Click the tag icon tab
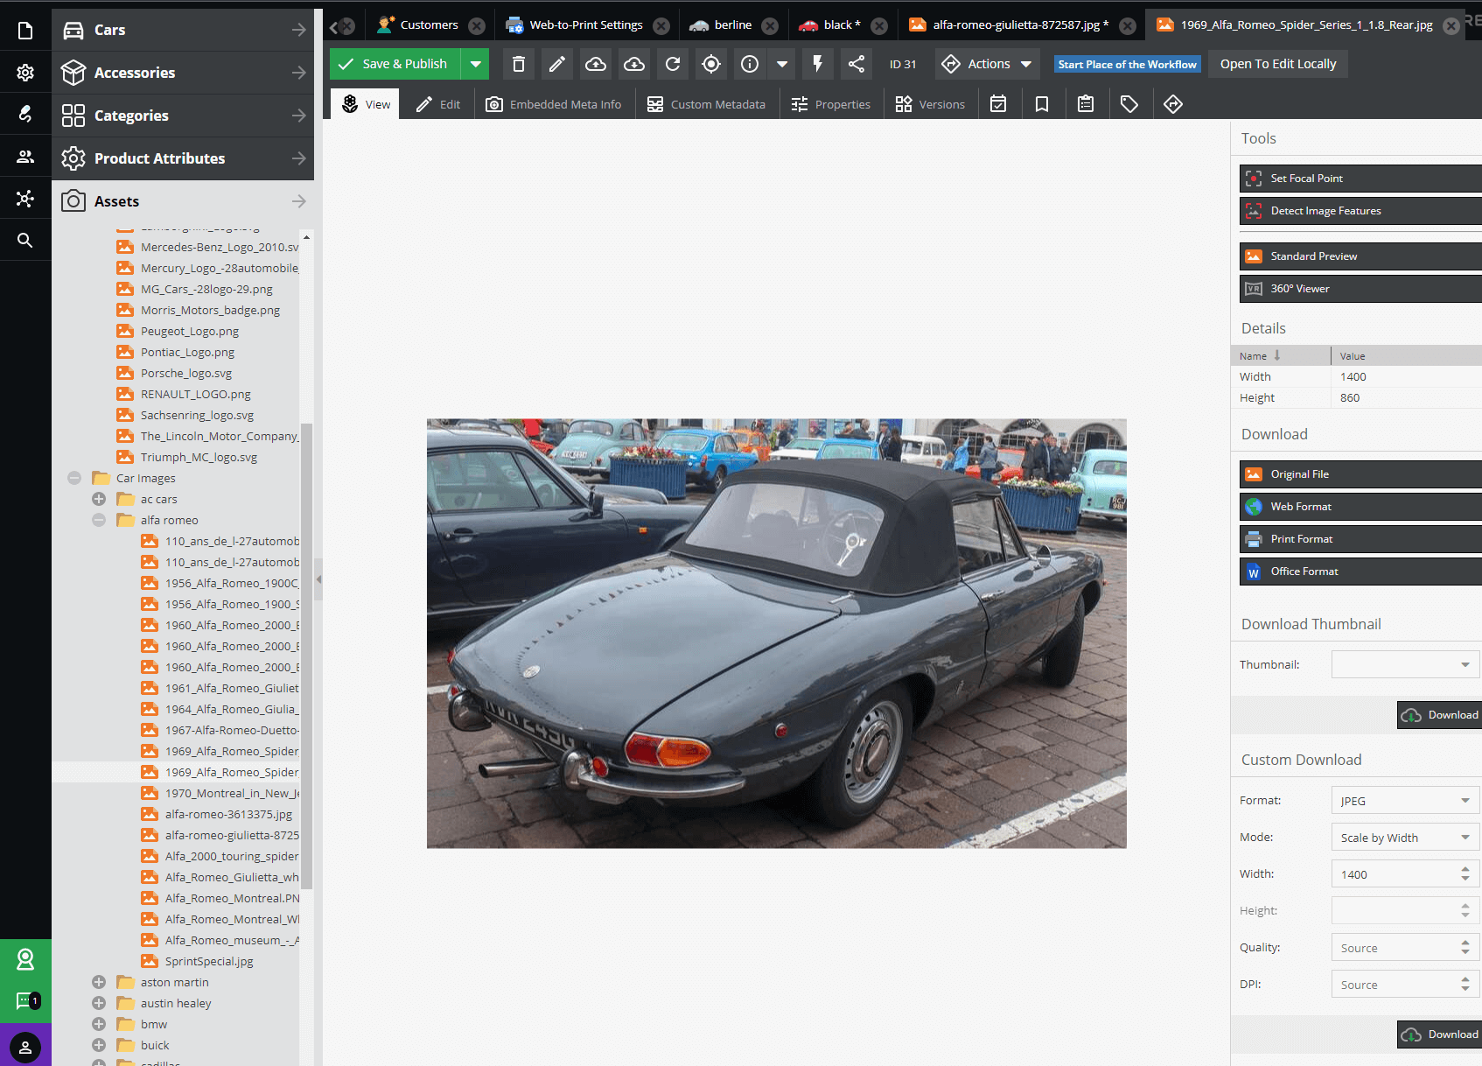Viewport: 1482px width, 1066px height. (x=1129, y=104)
